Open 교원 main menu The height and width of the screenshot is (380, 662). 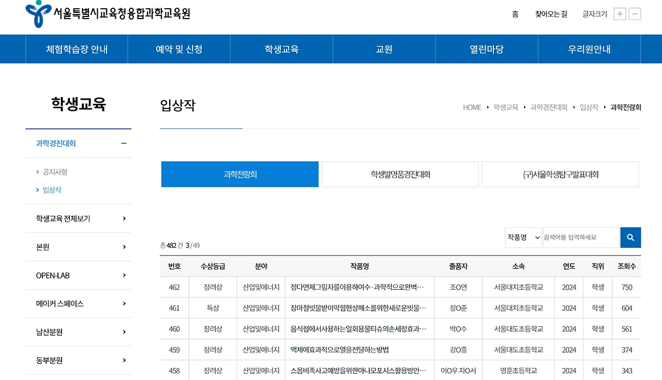384,49
